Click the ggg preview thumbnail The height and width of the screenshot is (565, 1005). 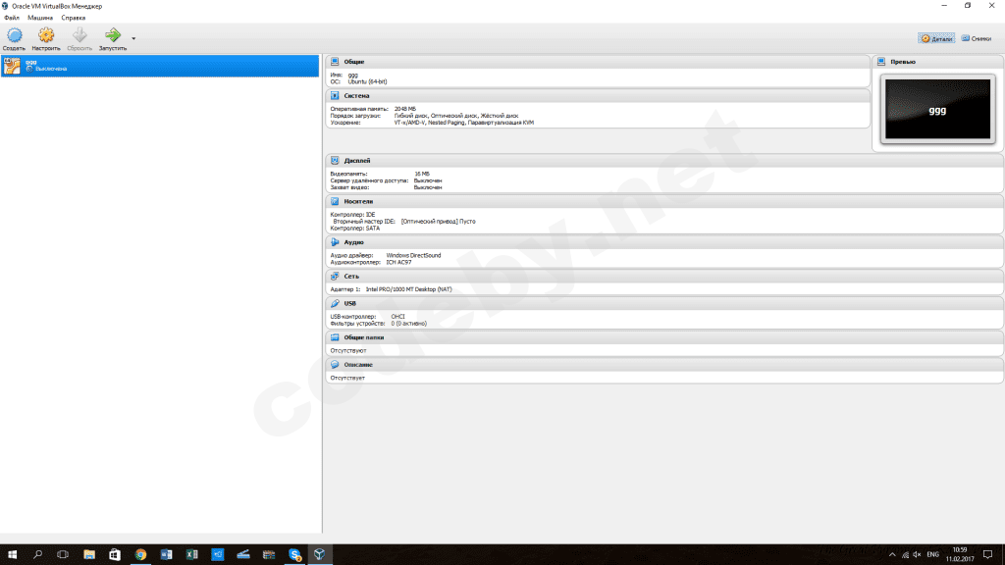[937, 110]
